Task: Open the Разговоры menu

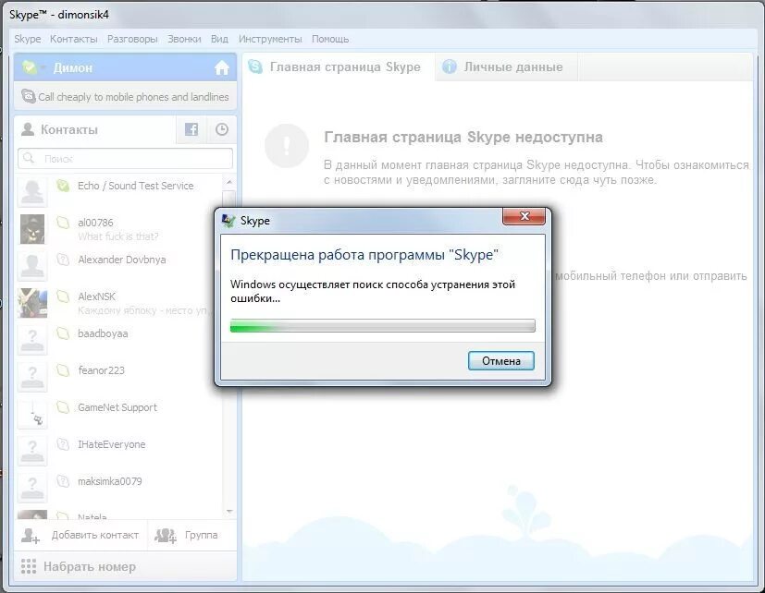Action: (132, 39)
